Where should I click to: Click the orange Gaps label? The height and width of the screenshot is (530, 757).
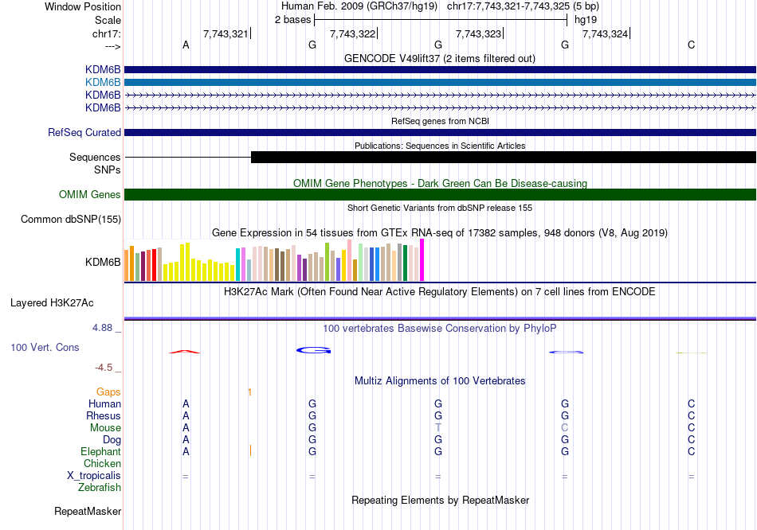[x=108, y=392]
